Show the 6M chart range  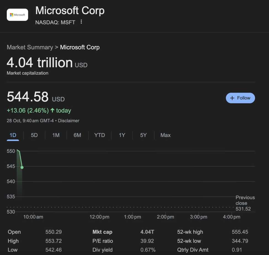coord(77,135)
